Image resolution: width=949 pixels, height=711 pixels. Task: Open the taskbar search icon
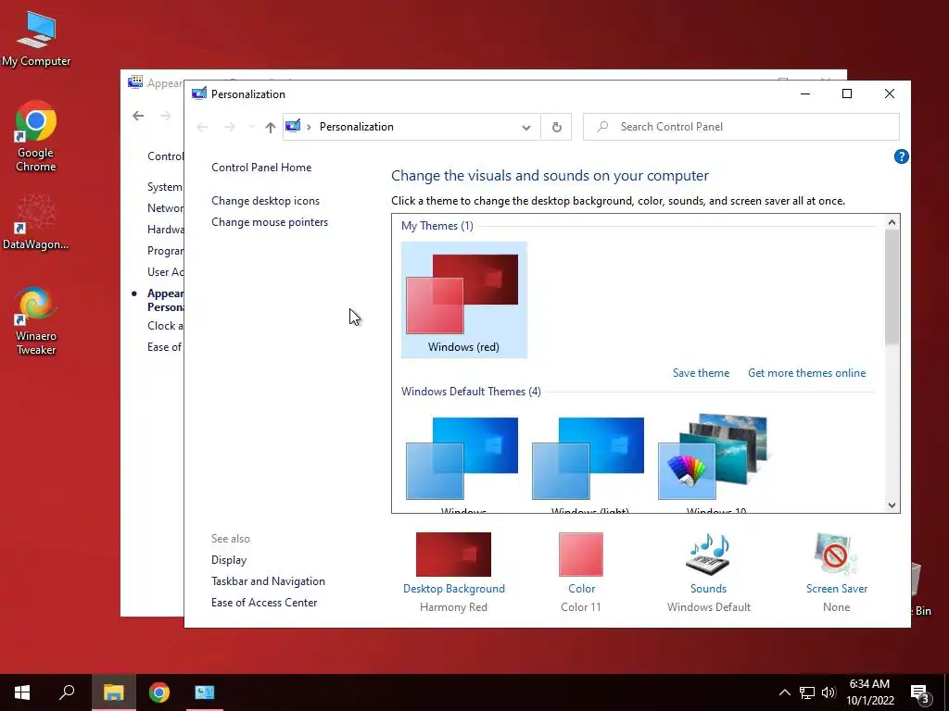[67, 692]
